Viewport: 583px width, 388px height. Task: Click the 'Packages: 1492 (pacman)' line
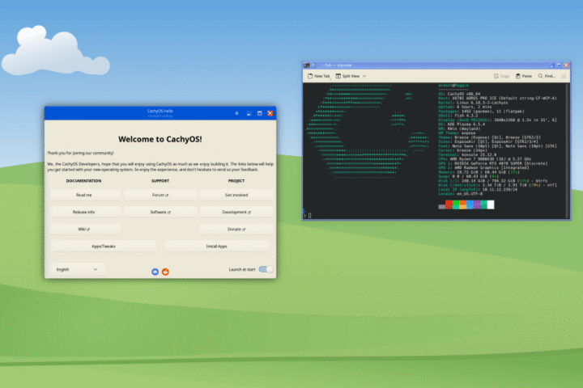[481, 111]
